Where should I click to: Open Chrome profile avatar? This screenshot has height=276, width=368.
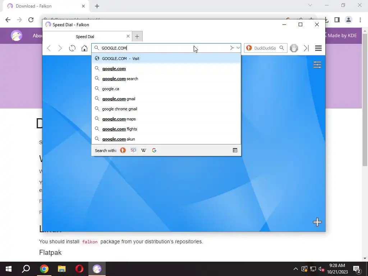click(349, 20)
